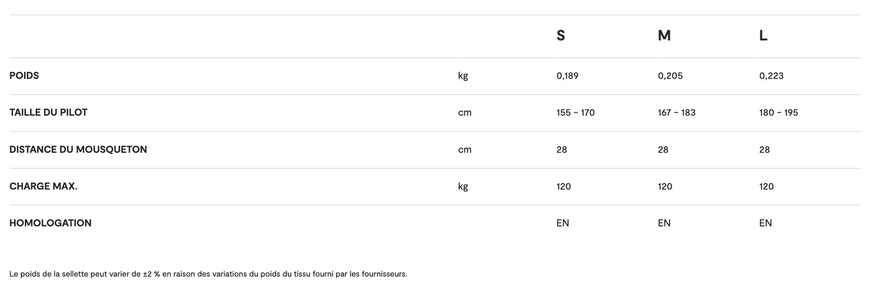Click the pilot height range 155 - 170
Image resolution: width=874 pixels, height=290 pixels.
click(x=575, y=112)
